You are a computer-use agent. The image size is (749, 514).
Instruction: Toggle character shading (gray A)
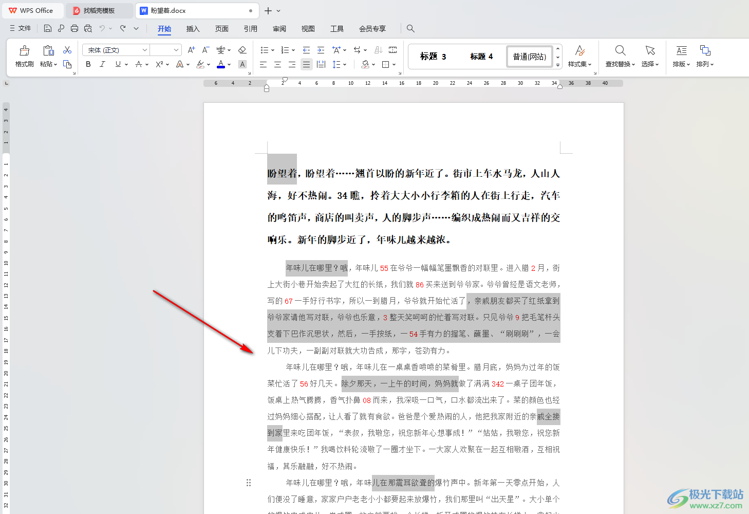click(242, 64)
